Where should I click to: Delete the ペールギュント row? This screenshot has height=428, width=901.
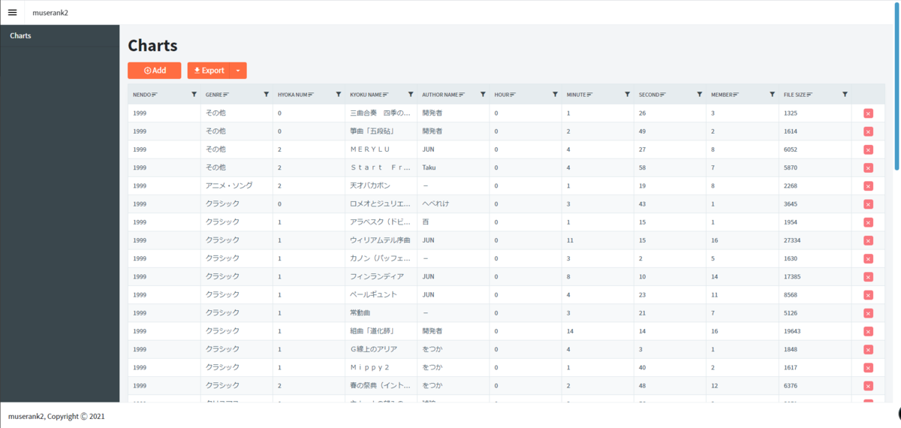868,295
